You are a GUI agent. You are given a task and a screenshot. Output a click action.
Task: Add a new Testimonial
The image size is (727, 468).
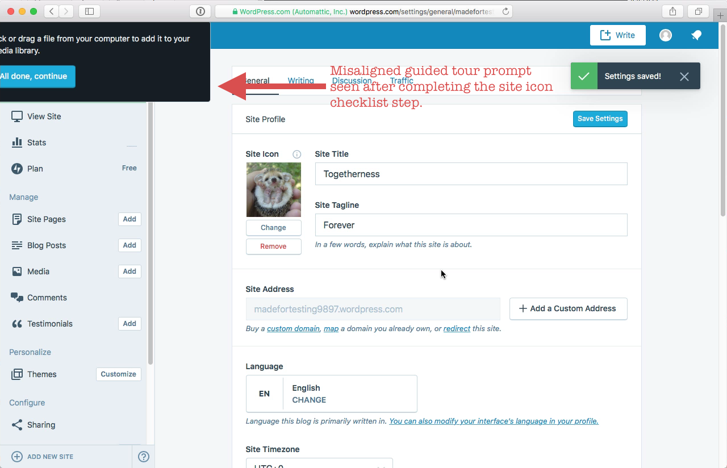point(129,324)
